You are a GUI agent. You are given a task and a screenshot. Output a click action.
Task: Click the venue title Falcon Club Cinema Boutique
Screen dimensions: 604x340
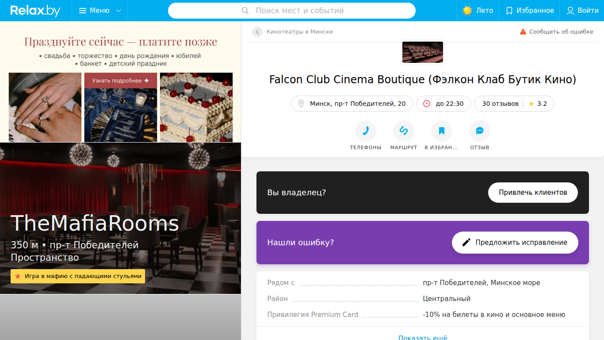pyautogui.click(x=423, y=80)
